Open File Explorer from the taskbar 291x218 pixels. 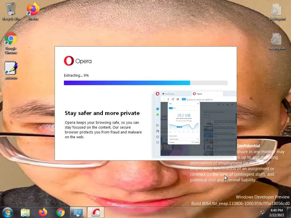25,212
